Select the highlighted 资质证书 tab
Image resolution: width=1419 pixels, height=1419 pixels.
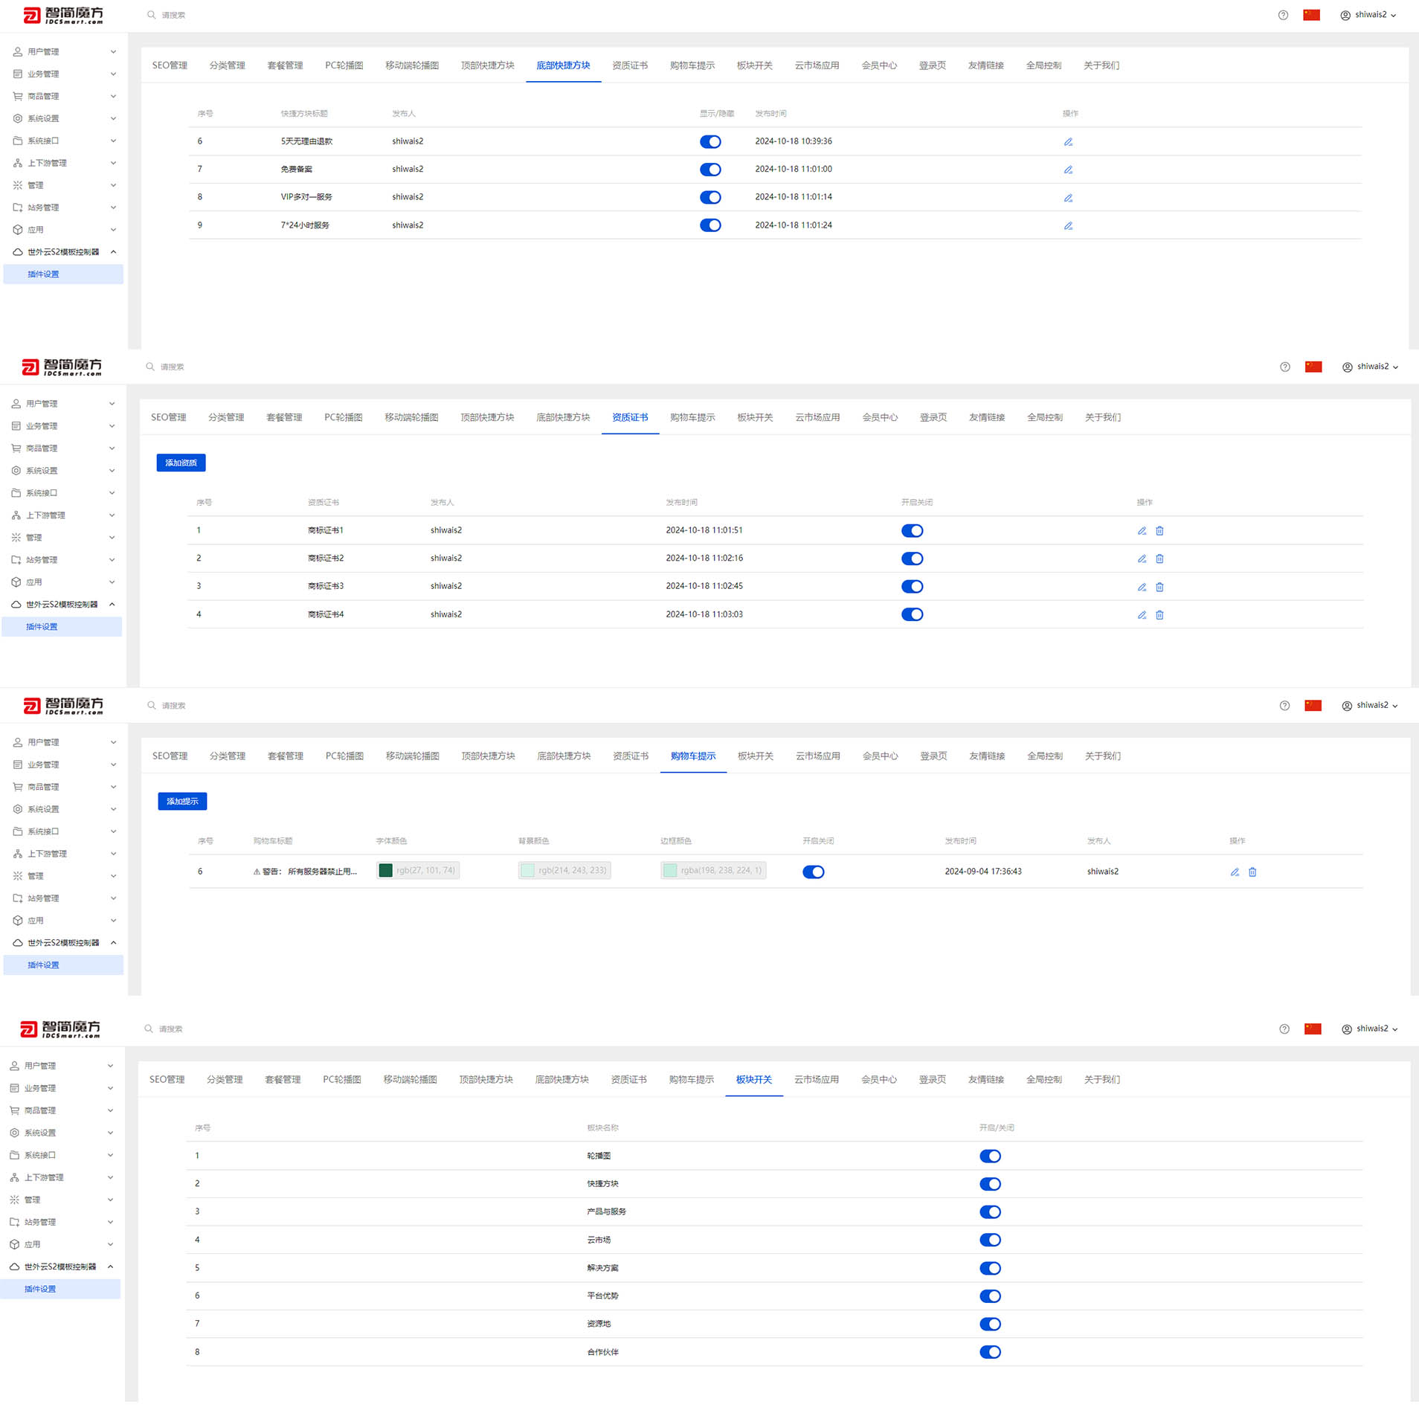pos(630,417)
